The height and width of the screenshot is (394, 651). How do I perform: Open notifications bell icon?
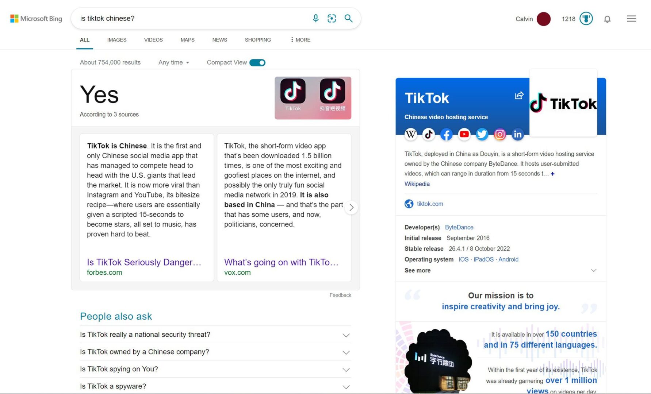pyautogui.click(x=607, y=19)
